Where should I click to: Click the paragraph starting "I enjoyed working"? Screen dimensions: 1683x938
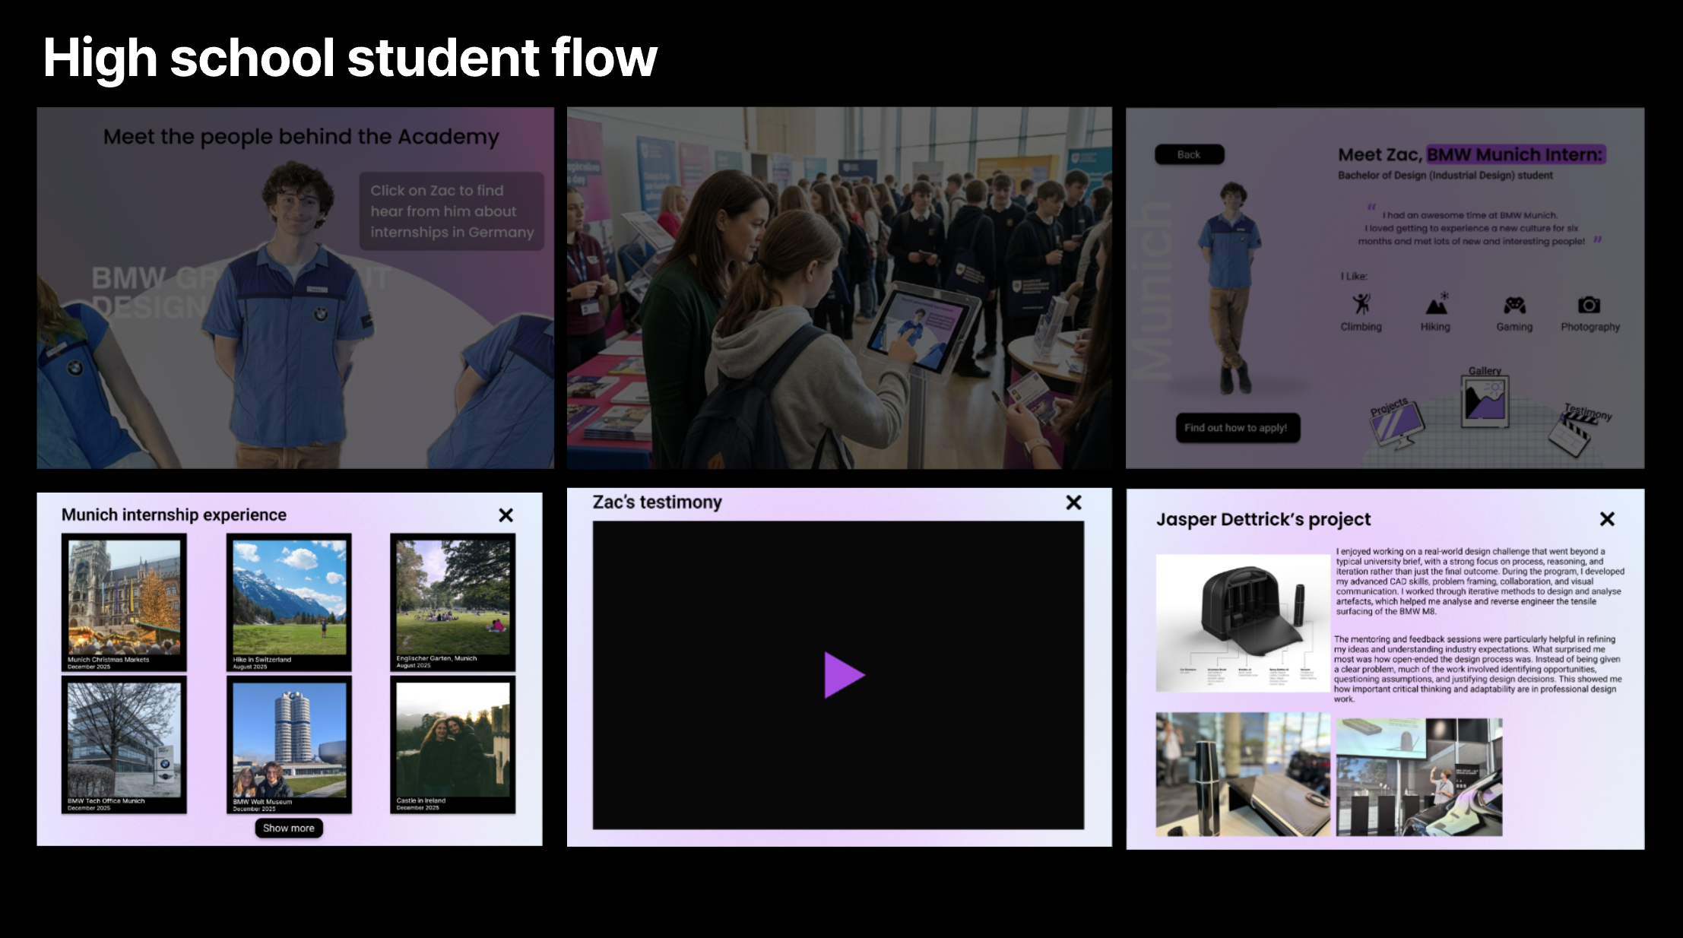coord(1480,581)
